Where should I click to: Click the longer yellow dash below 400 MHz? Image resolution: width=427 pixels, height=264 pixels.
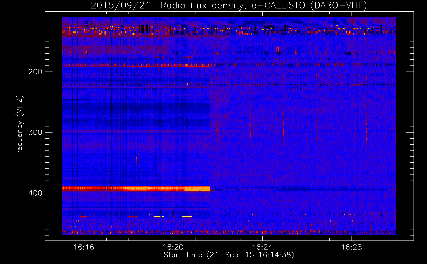(x=187, y=216)
